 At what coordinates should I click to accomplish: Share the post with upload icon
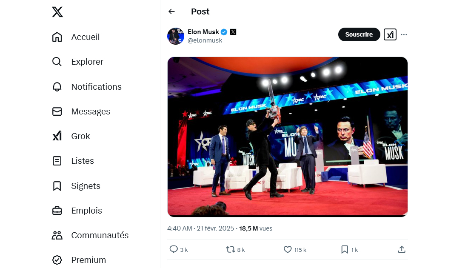(401, 250)
